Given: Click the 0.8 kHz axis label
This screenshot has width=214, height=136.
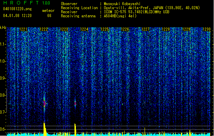Looking at the screenshot, I should click(x=3, y=95).
